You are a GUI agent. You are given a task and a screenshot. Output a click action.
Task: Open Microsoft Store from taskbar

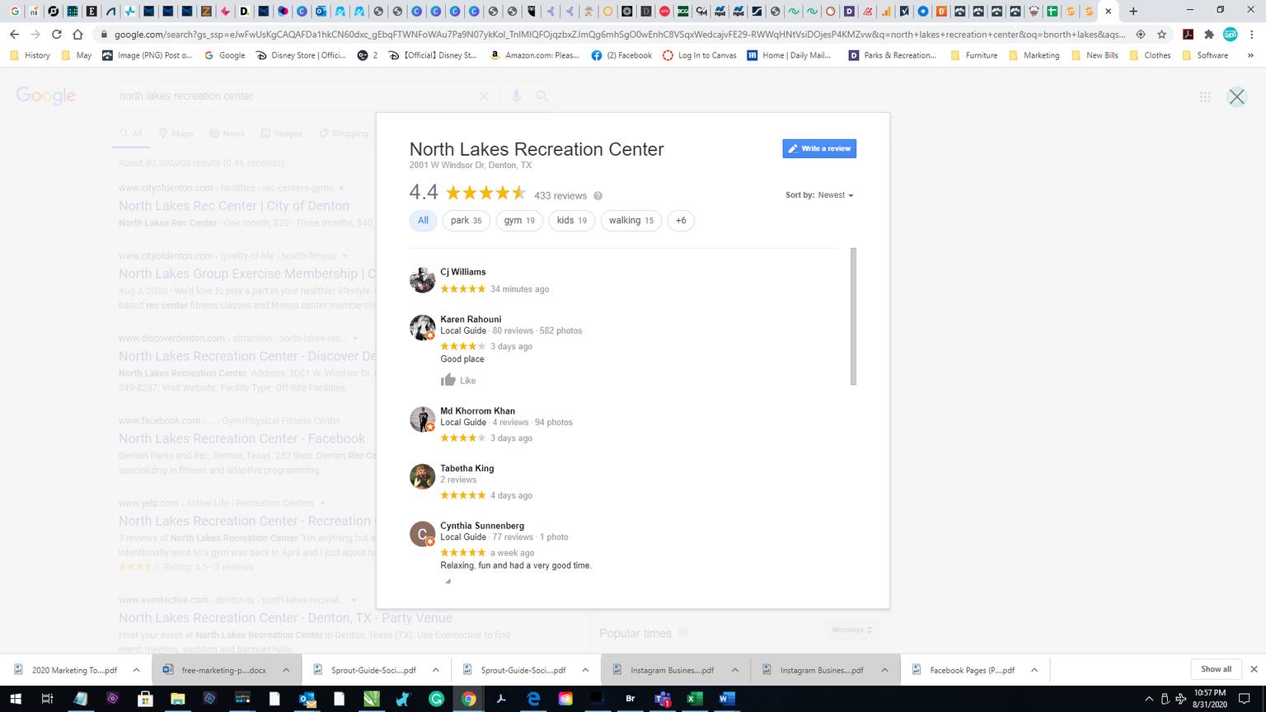pyautogui.click(x=145, y=699)
